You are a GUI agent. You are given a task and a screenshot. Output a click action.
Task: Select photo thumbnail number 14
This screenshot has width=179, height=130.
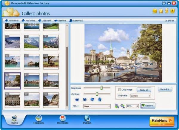click(x=32, y=81)
